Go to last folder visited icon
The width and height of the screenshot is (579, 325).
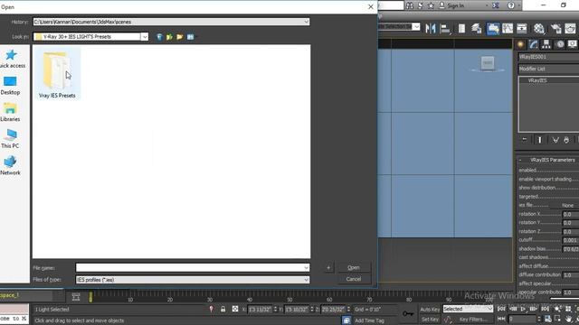point(159,37)
